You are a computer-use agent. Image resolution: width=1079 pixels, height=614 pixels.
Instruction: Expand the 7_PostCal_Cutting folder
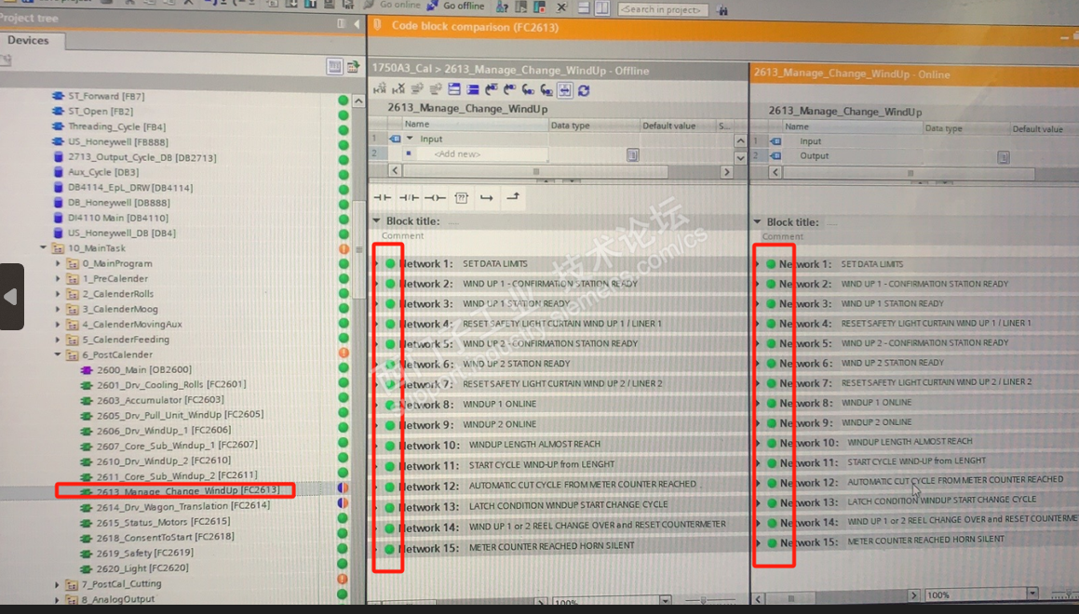[x=58, y=584]
